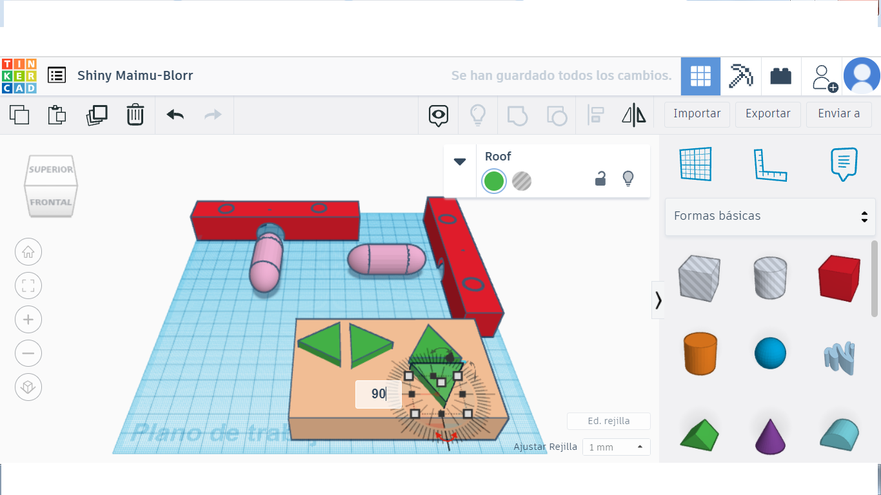Open the view notes eye icon

[x=439, y=115]
